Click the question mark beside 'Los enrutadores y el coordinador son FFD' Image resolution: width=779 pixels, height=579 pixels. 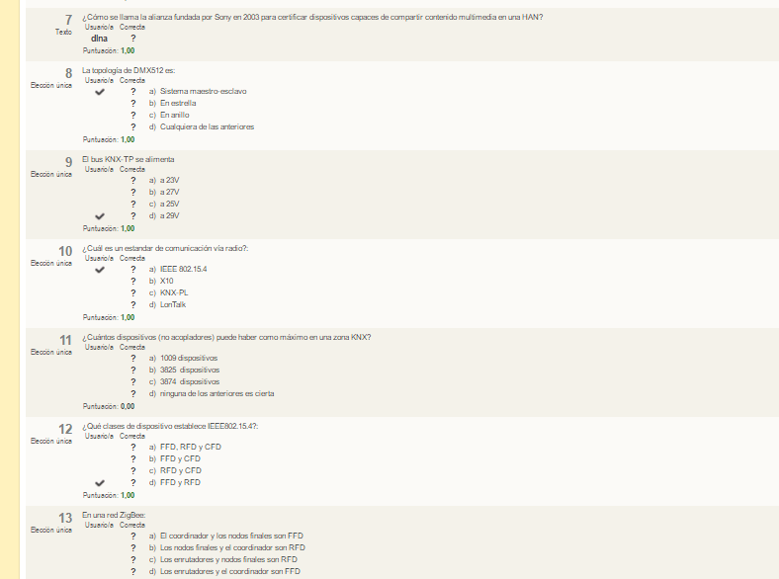pos(133,571)
